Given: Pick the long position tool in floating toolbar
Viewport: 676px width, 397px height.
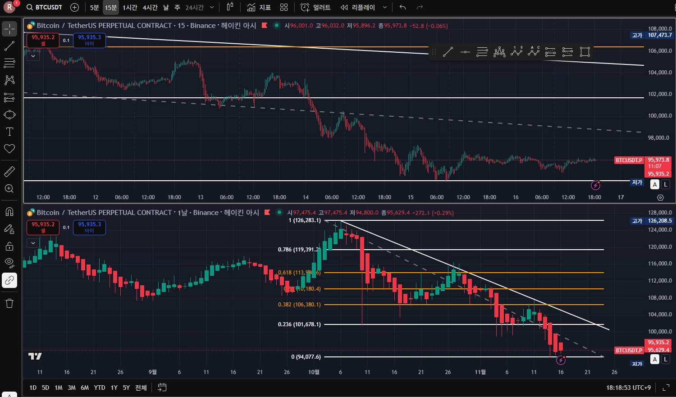Looking at the screenshot, I should tap(551, 52).
